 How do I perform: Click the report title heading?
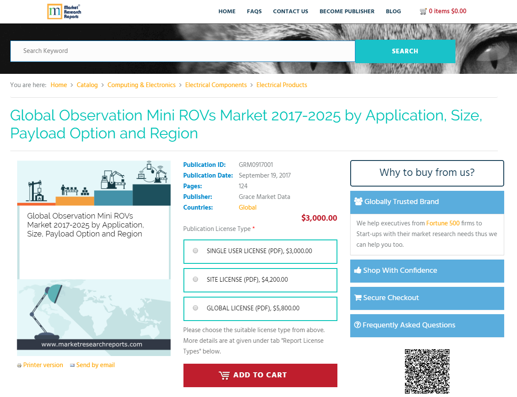[x=246, y=124]
